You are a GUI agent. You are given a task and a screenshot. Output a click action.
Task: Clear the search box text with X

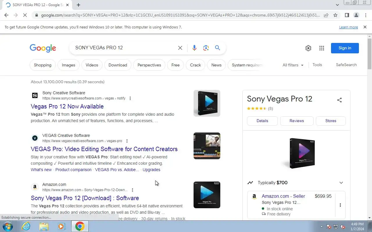tap(180, 48)
